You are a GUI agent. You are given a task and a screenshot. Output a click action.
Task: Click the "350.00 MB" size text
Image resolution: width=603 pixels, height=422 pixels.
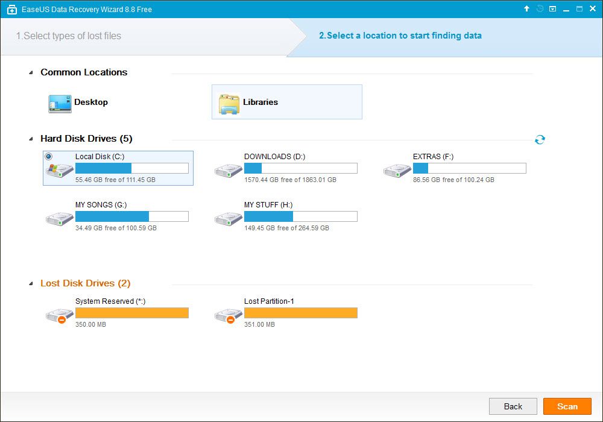click(x=91, y=325)
